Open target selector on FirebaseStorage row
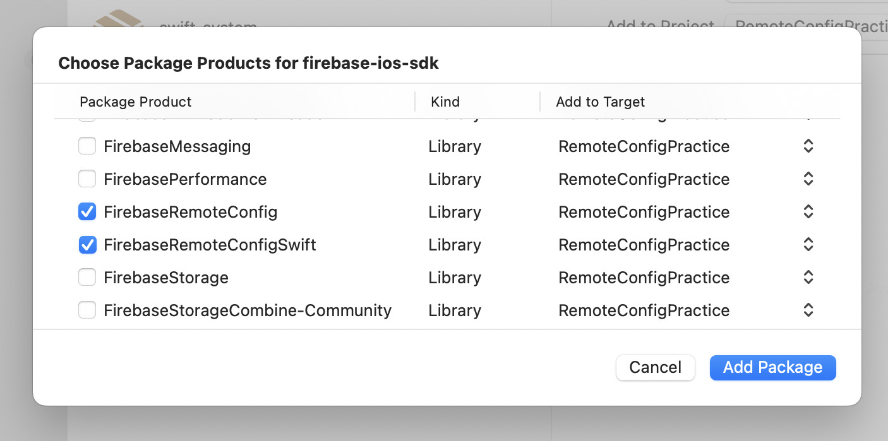Screen dimensions: 888x441 click(808, 277)
